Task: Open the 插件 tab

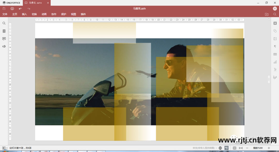Action: tap(83, 14)
